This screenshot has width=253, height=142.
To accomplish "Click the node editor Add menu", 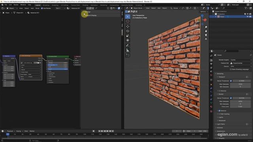I will tap(32, 8).
